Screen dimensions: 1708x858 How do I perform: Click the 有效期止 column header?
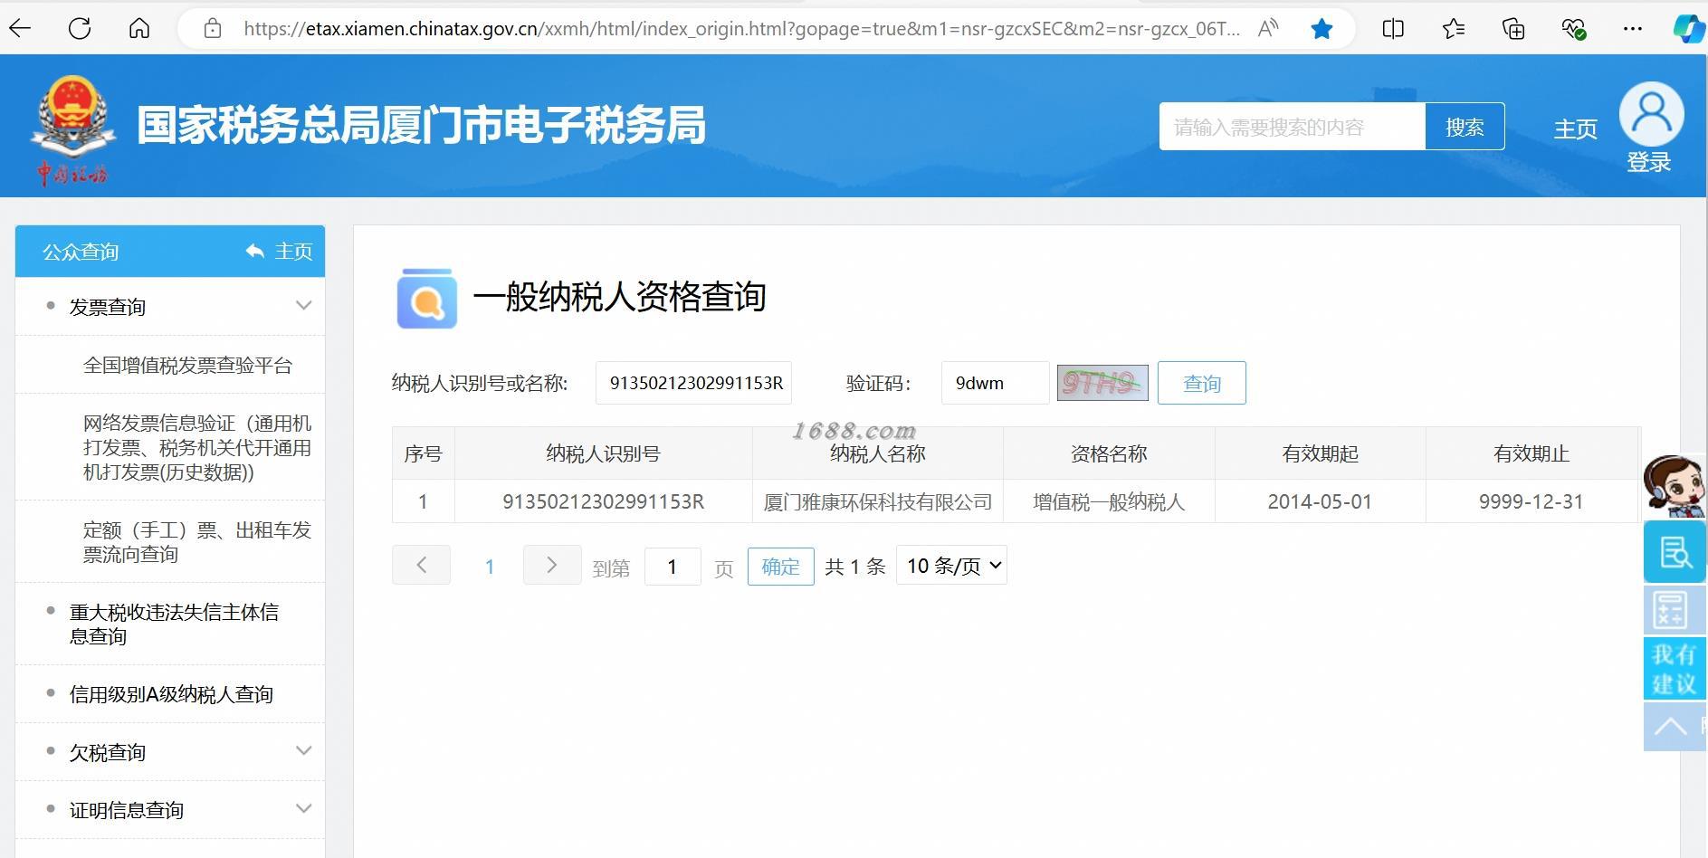click(1531, 453)
